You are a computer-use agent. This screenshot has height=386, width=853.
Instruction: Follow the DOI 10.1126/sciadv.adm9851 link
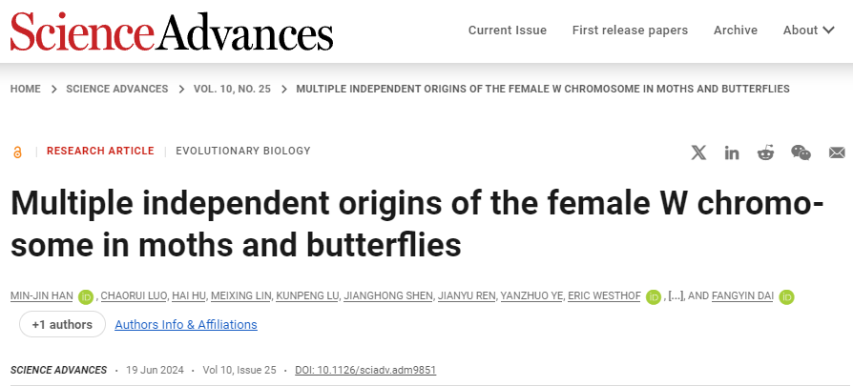pyautogui.click(x=365, y=370)
